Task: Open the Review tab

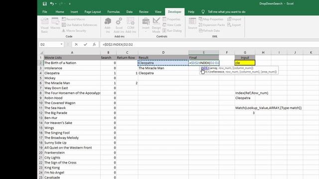Action: coord(144,12)
